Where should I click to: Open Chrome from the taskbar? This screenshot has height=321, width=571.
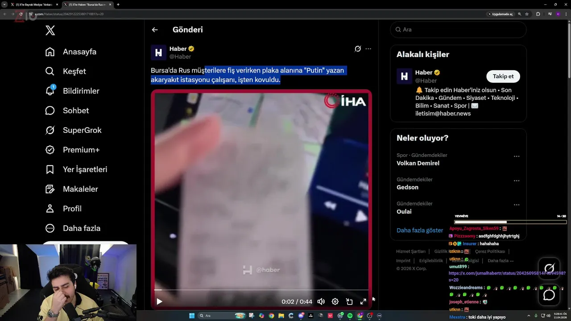coord(271,316)
